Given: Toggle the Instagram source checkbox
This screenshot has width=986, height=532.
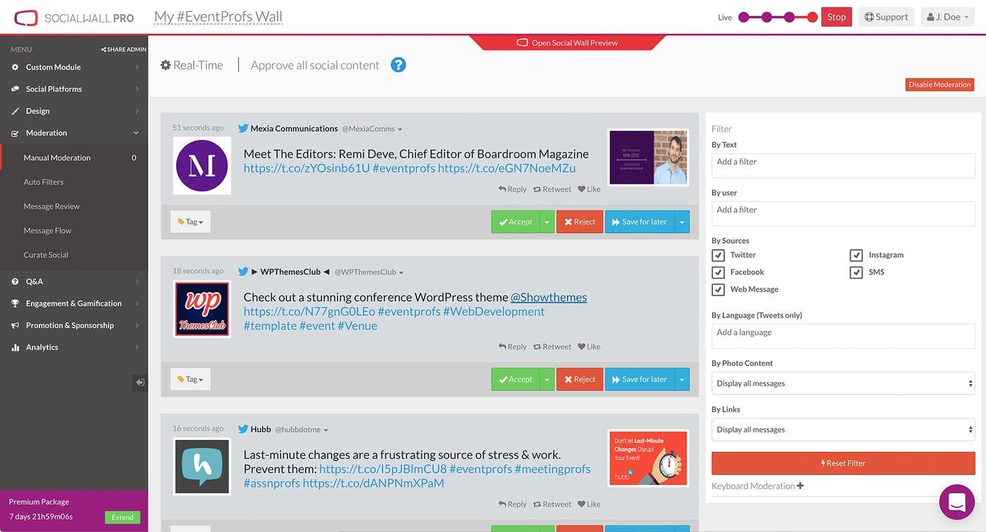Looking at the screenshot, I should [x=856, y=255].
